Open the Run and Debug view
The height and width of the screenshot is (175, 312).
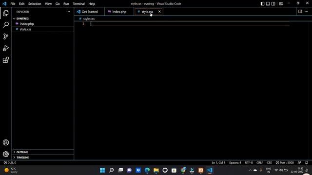click(x=6, y=48)
